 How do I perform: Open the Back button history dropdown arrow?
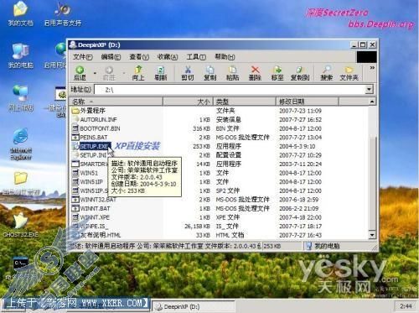pyautogui.click(x=95, y=73)
